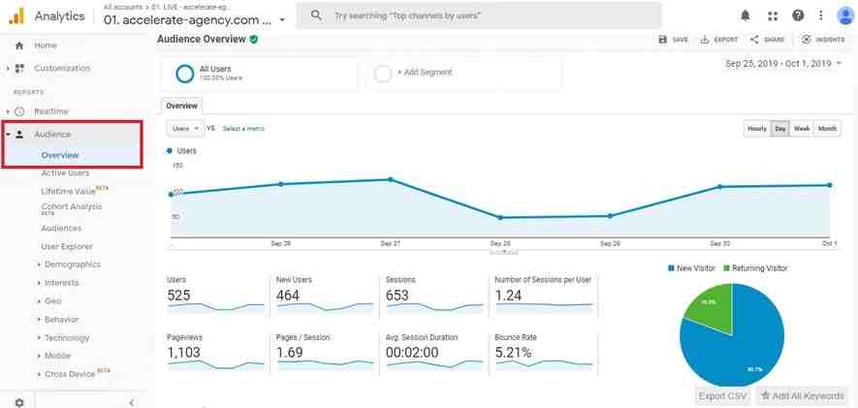Click the Customization dashboard icon
This screenshot has height=408, width=858.
pos(19,69)
